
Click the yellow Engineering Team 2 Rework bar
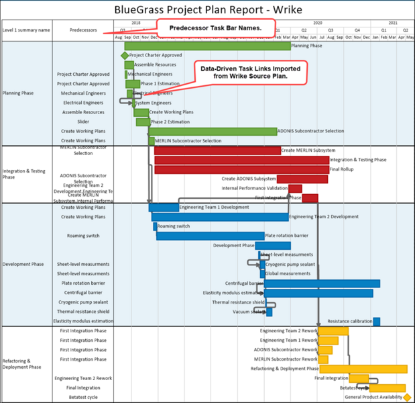pos(333,331)
